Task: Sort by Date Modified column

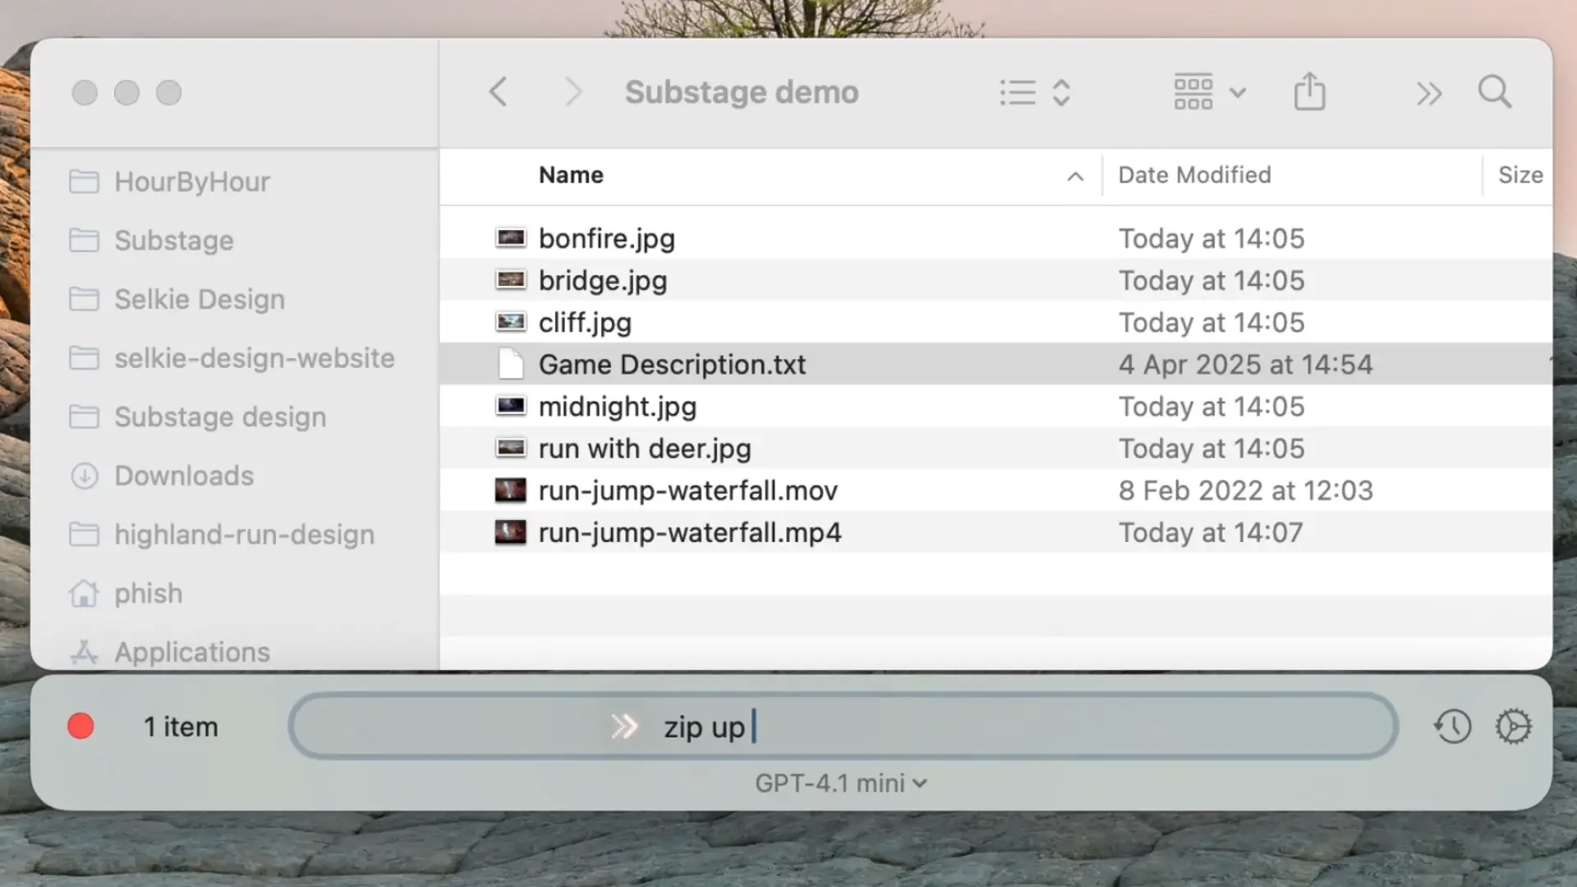Action: click(x=1194, y=175)
